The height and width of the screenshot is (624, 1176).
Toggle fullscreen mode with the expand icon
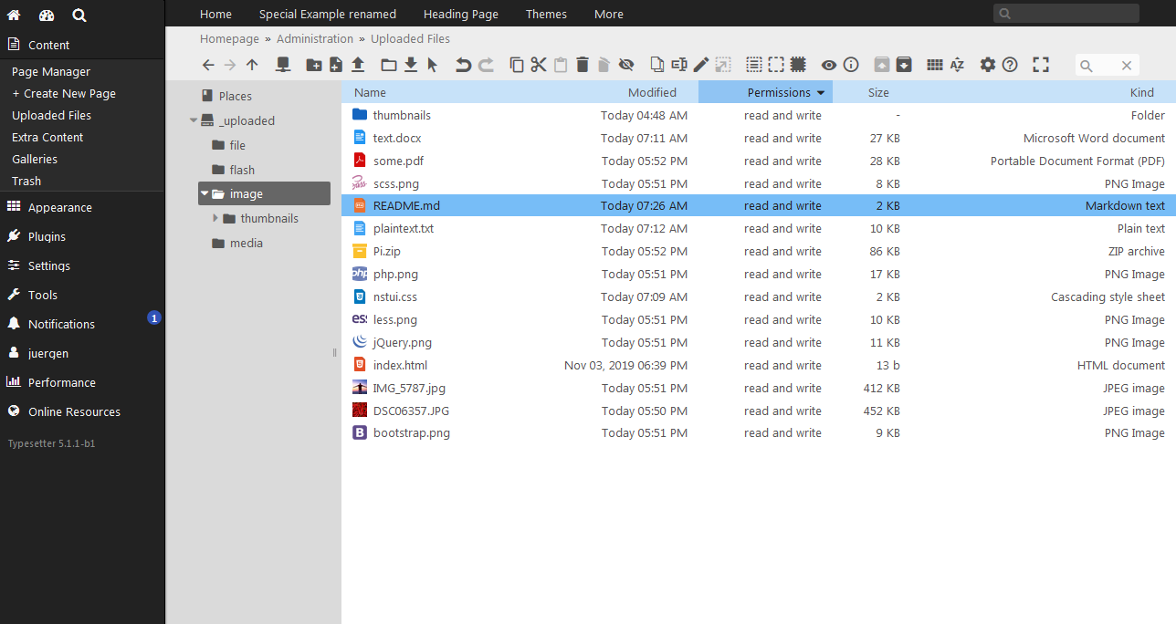point(1040,65)
